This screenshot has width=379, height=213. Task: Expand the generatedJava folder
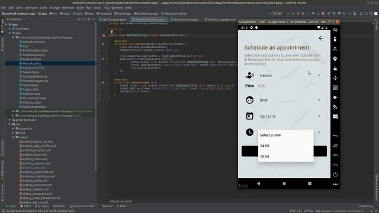9,120
